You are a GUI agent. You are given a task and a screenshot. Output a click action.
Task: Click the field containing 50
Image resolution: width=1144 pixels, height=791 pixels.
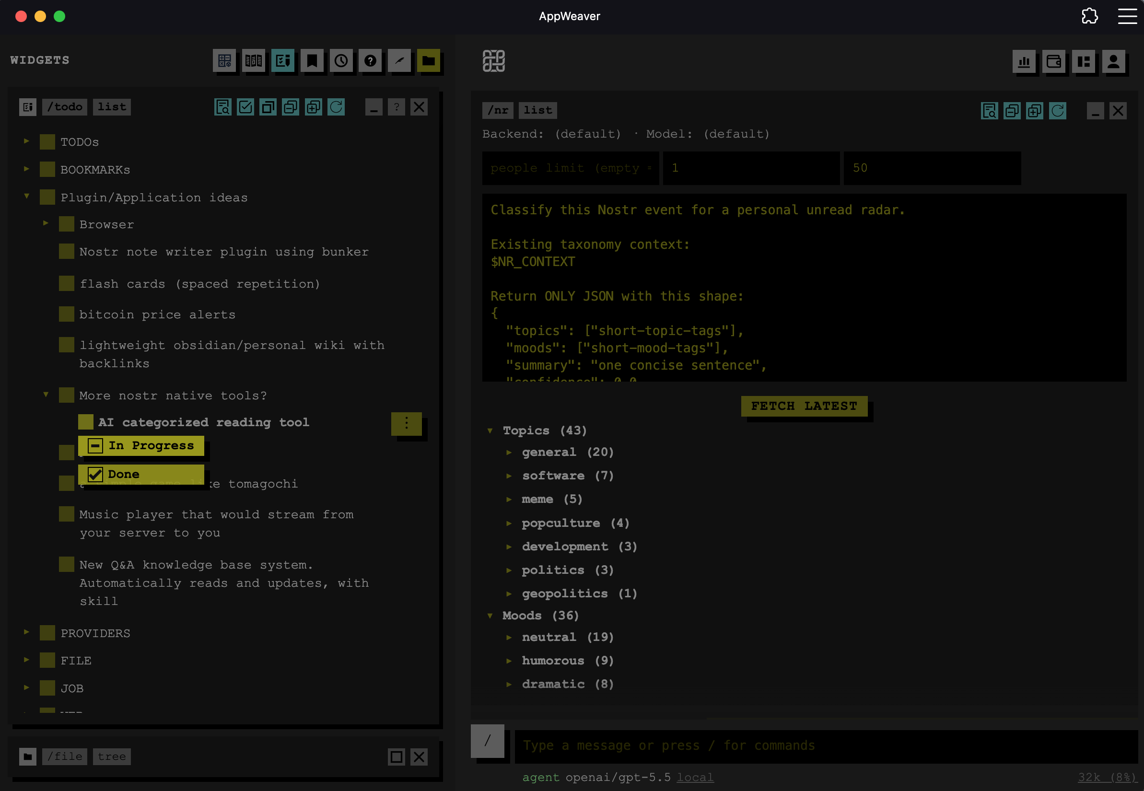coord(933,168)
